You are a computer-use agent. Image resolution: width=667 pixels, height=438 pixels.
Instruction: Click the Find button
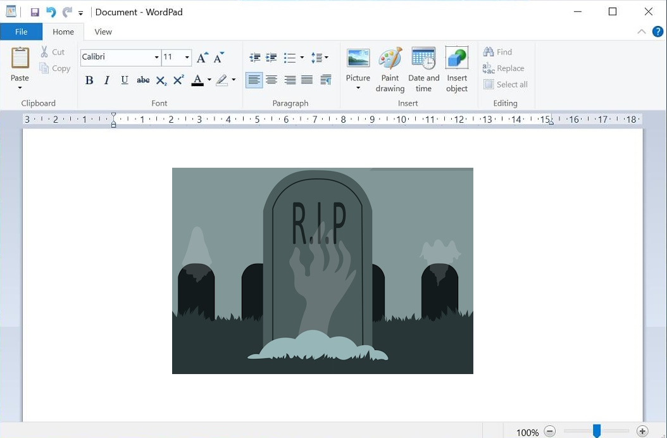click(497, 52)
